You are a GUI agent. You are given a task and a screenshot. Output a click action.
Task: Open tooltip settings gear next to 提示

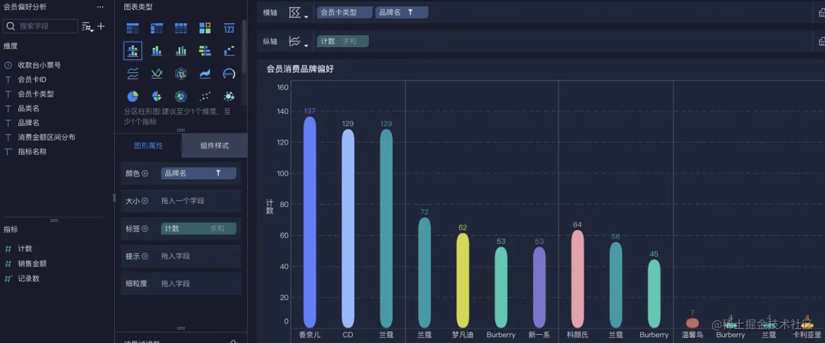coord(145,256)
